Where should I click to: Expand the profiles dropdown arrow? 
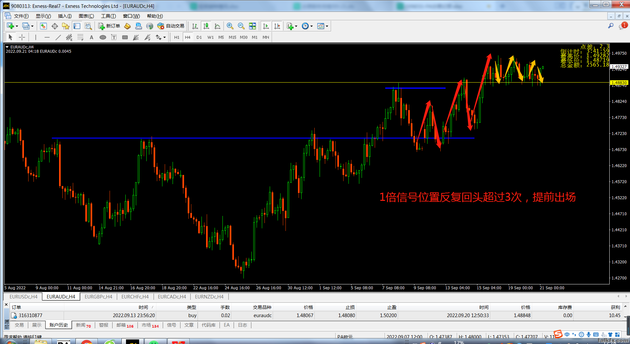pos(32,26)
